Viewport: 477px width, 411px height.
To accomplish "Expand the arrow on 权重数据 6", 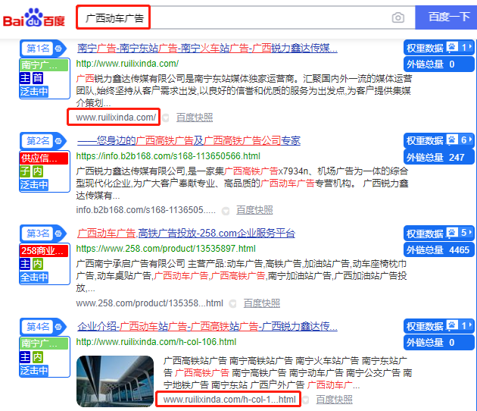I will 470,140.
